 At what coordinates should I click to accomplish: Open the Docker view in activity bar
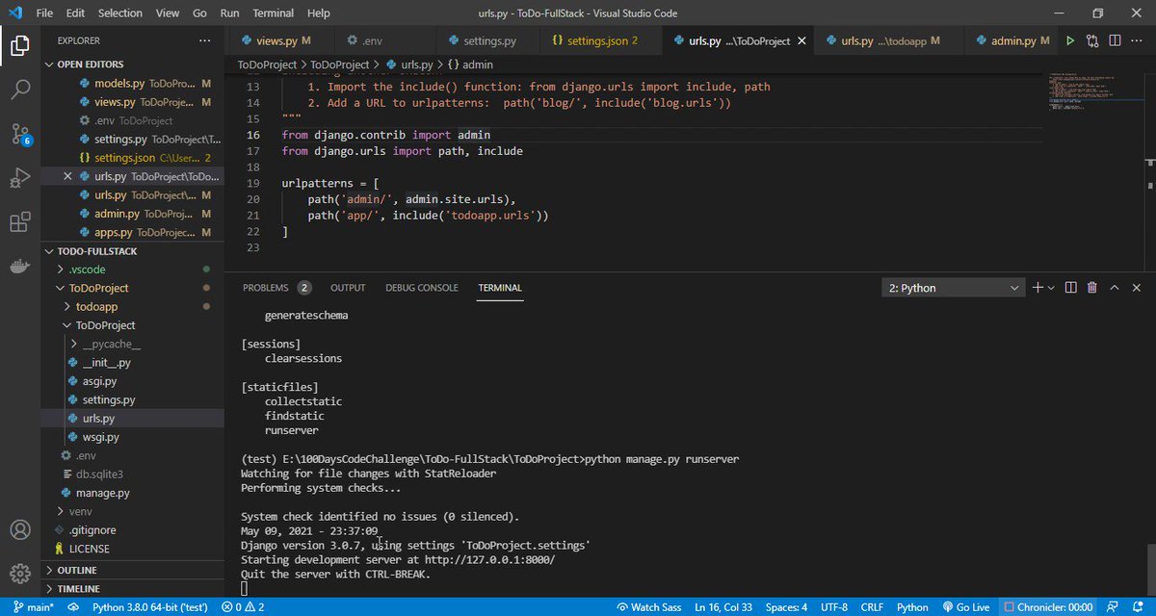point(19,267)
